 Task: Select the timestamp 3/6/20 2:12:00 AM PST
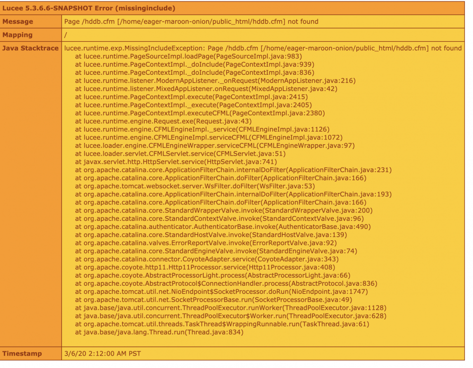(x=103, y=353)
